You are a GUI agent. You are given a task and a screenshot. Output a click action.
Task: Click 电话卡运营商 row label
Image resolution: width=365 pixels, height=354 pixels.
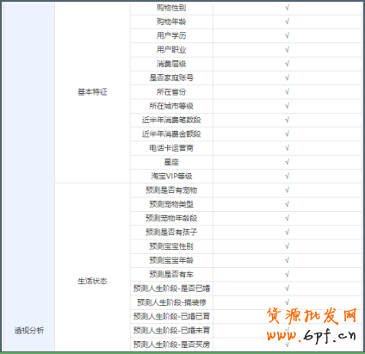coord(171,148)
